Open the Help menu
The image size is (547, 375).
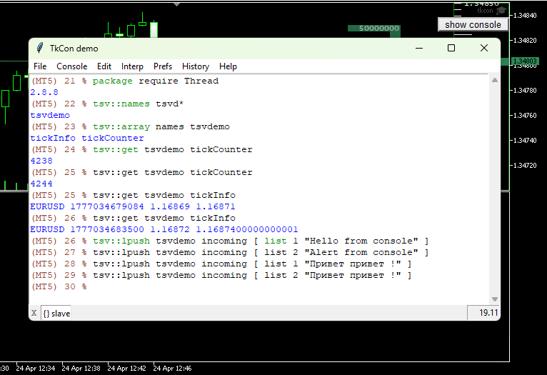228,66
